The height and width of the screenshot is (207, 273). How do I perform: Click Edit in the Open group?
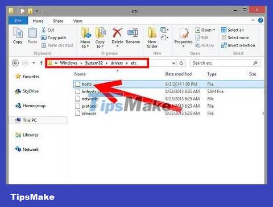coord(202,37)
